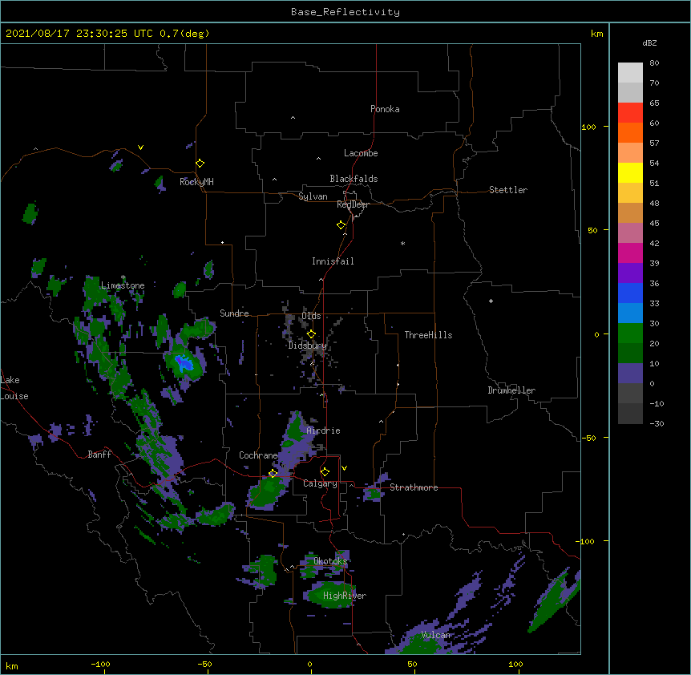
Task: Select the Innisfail label
Action: 333,261
